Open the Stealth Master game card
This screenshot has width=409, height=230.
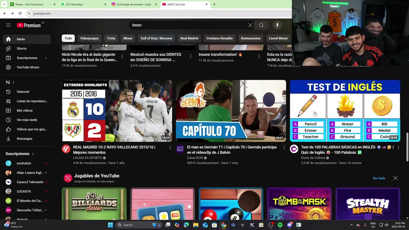(x=368, y=203)
